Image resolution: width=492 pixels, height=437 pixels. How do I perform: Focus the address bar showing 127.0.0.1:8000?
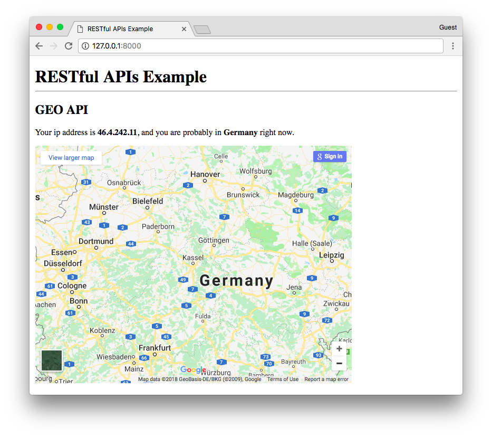point(261,46)
